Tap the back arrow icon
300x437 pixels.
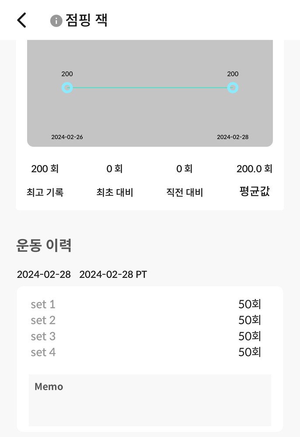22,20
